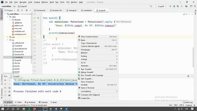
Task: Start debugging with the bug icon
Action: (174, 6)
